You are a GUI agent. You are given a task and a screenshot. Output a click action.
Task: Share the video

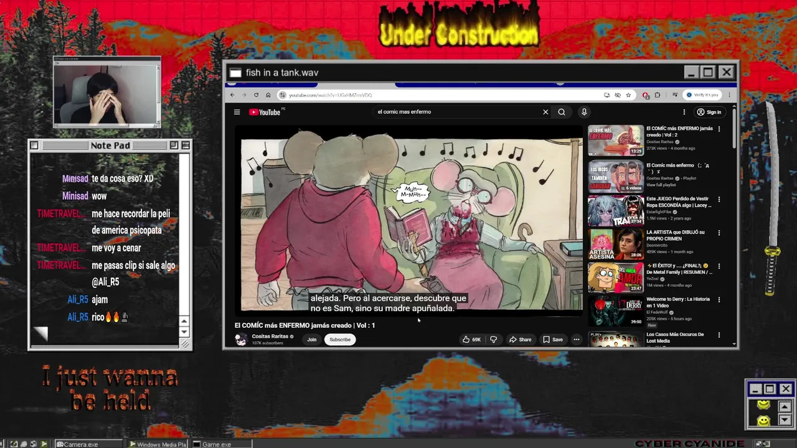(x=520, y=340)
